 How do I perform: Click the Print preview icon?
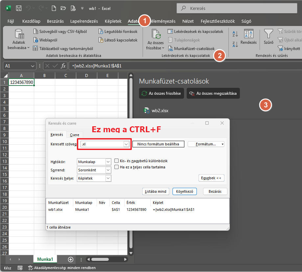click(73, 8)
